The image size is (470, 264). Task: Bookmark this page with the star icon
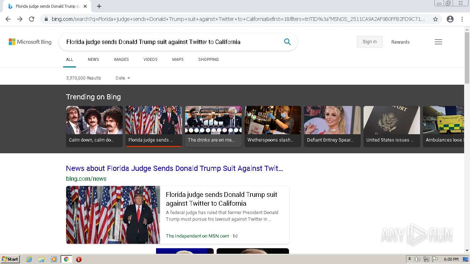coord(435,19)
